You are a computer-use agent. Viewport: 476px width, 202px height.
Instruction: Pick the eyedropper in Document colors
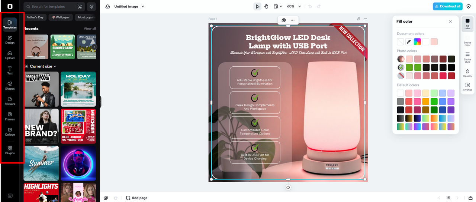409,42
